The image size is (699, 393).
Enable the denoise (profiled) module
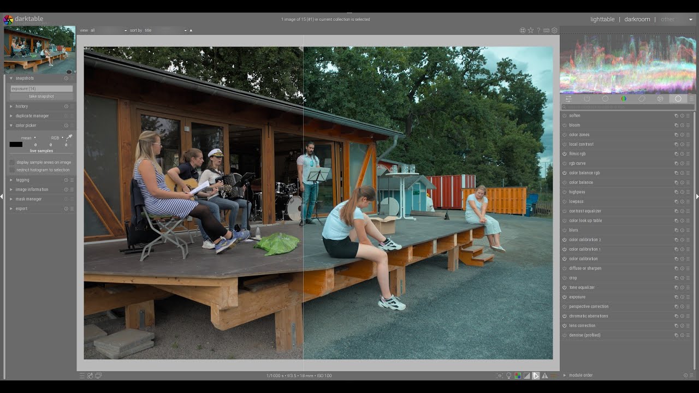coord(565,335)
